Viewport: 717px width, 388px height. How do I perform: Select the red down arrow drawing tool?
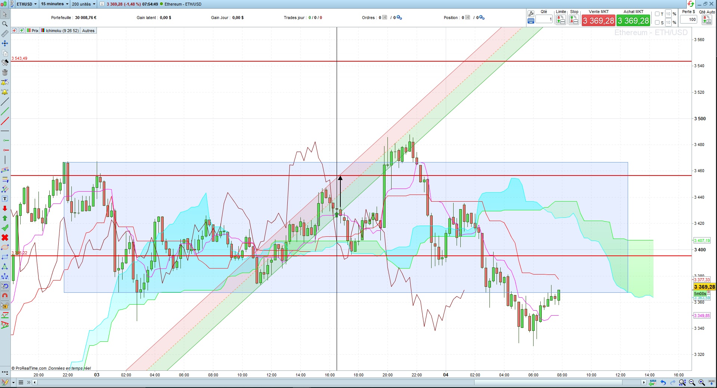(5, 208)
